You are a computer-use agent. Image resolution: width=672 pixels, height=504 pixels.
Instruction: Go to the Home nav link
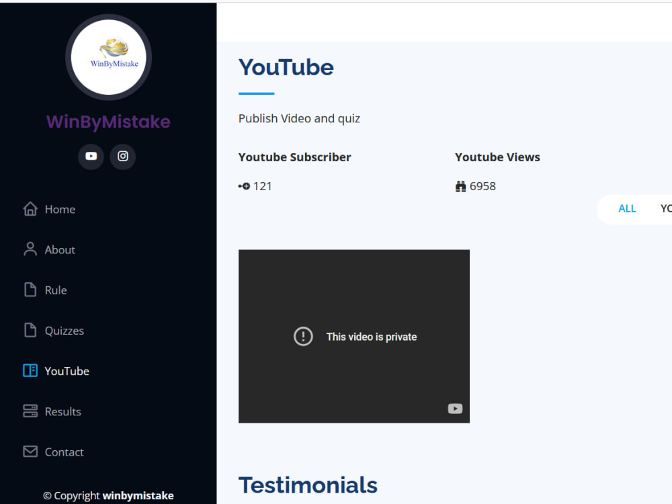click(x=60, y=209)
